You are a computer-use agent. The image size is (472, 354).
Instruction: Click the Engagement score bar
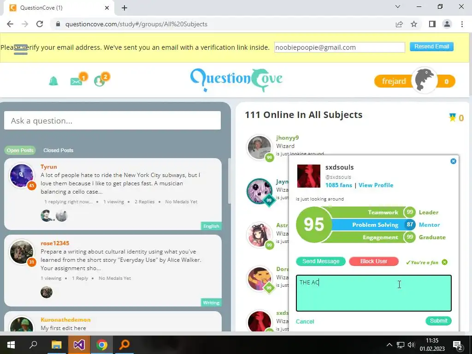pyautogui.click(x=369, y=237)
